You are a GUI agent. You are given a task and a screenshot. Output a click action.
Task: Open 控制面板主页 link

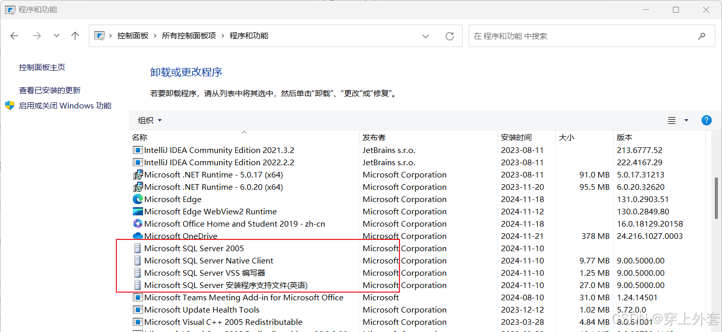(x=42, y=68)
